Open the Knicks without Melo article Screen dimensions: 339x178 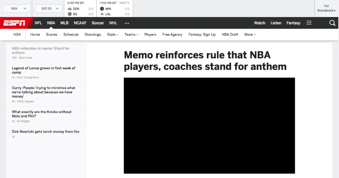[41, 114]
